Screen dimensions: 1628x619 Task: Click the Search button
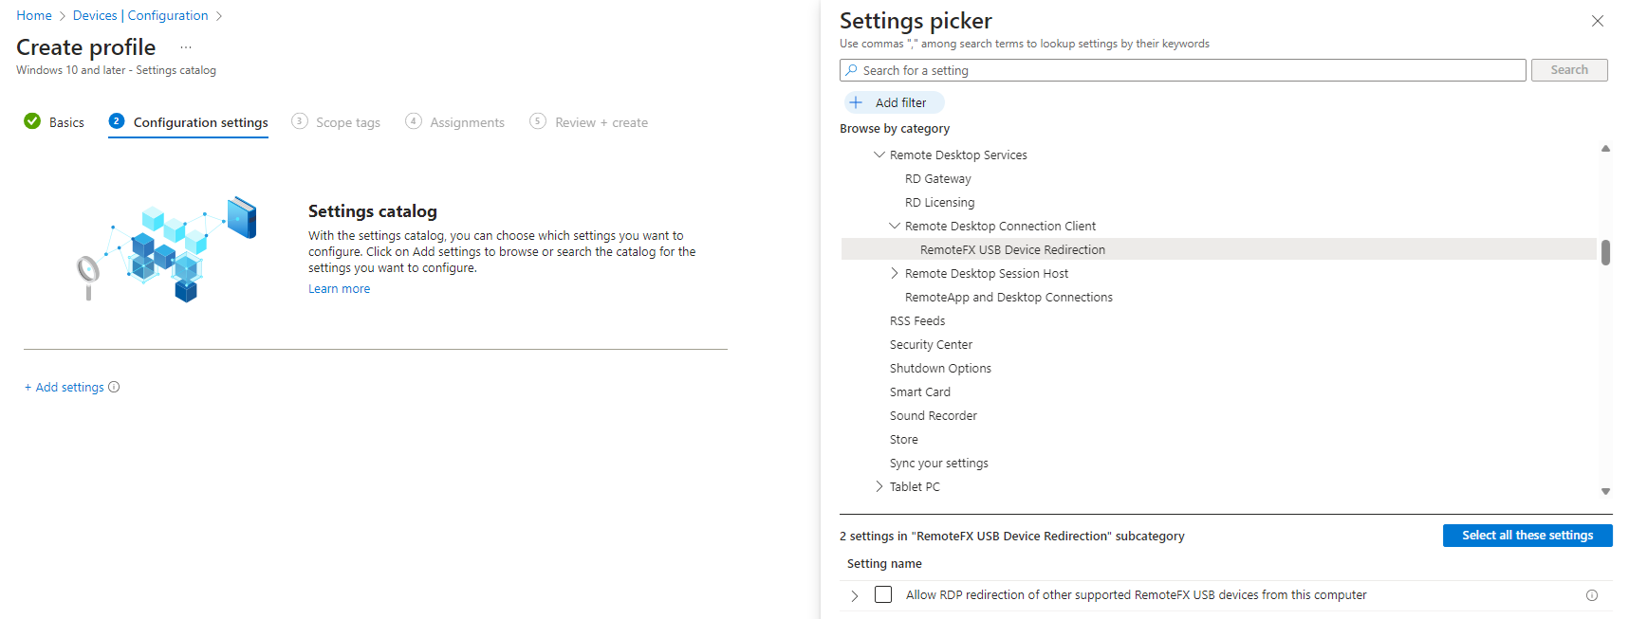coord(1569,70)
